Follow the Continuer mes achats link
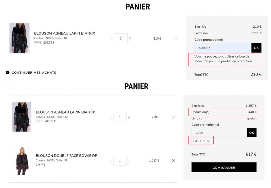Viewport: 271px width, 188px height. (x=34, y=73)
